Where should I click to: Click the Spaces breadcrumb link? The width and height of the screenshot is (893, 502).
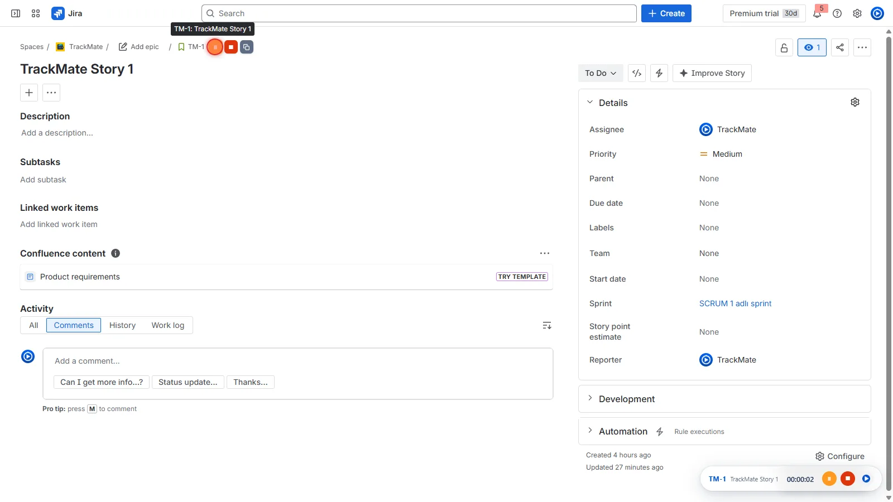coord(32,47)
